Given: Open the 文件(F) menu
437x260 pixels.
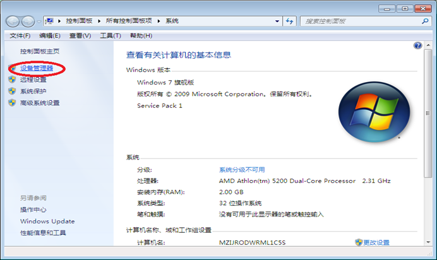Looking at the screenshot, I should (20, 35).
